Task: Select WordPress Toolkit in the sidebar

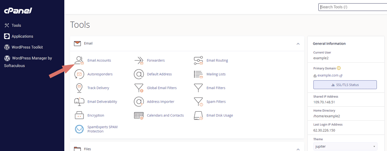Action: pos(27,47)
